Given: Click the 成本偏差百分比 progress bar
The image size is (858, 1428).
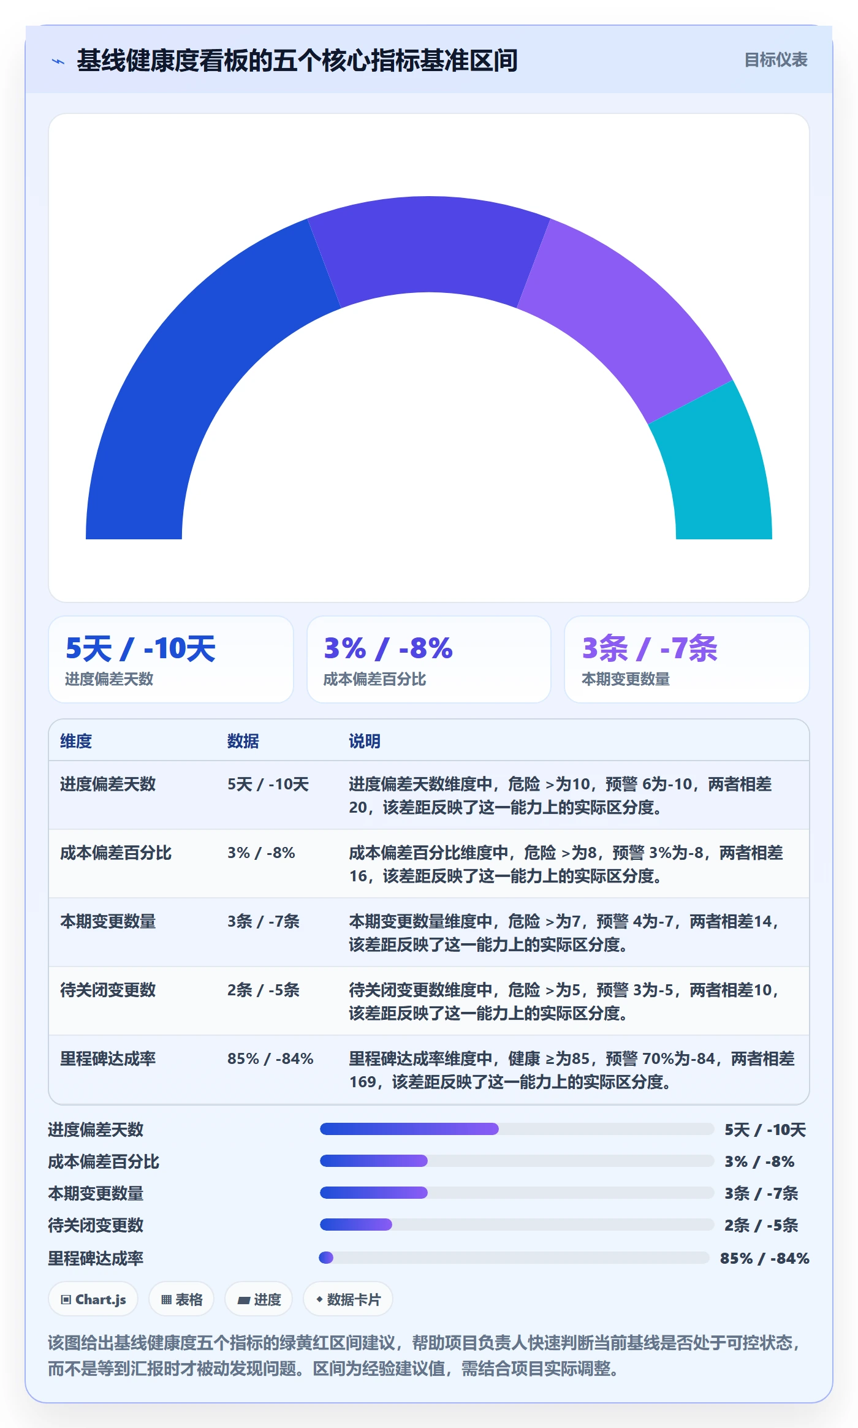Looking at the screenshot, I should click(x=517, y=1161).
